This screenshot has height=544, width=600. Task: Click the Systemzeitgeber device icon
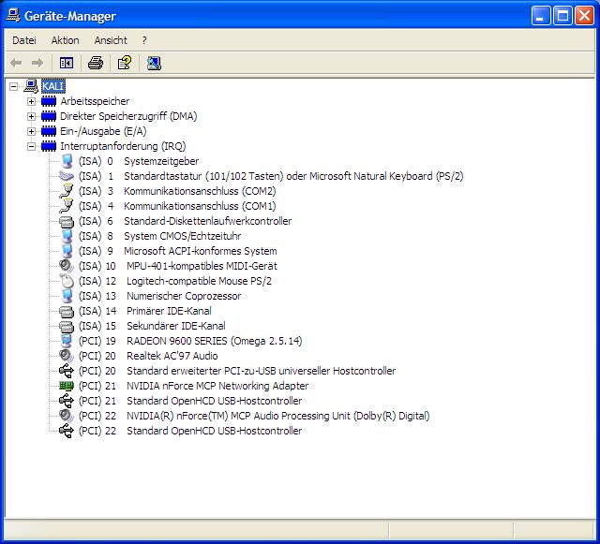tap(67, 161)
